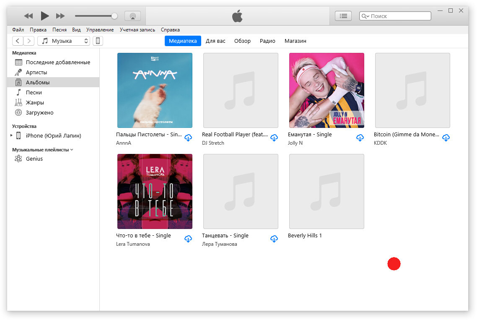Show the Up Next list view

(343, 16)
